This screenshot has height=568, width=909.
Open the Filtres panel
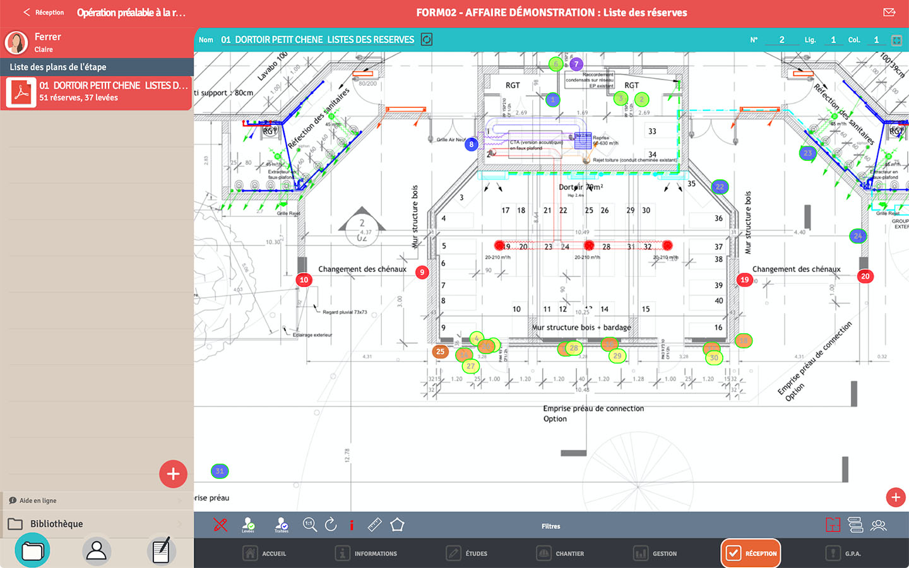pos(551,526)
